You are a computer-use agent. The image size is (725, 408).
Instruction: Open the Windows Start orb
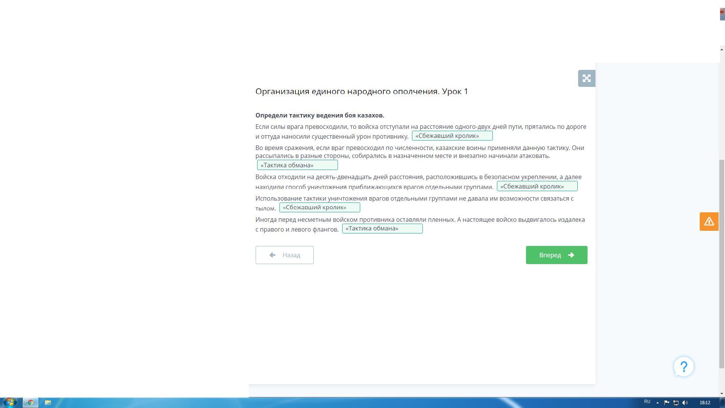tap(10, 402)
